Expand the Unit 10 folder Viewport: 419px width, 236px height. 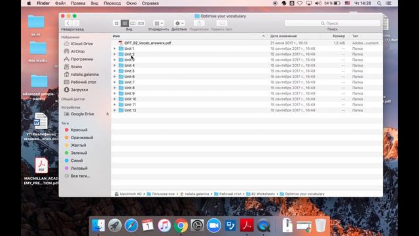pyautogui.click(x=115, y=99)
